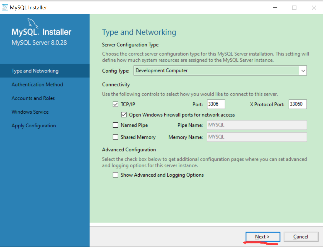
Task: Click the MySQL Installer title bar icon
Action: [x=5, y=7]
